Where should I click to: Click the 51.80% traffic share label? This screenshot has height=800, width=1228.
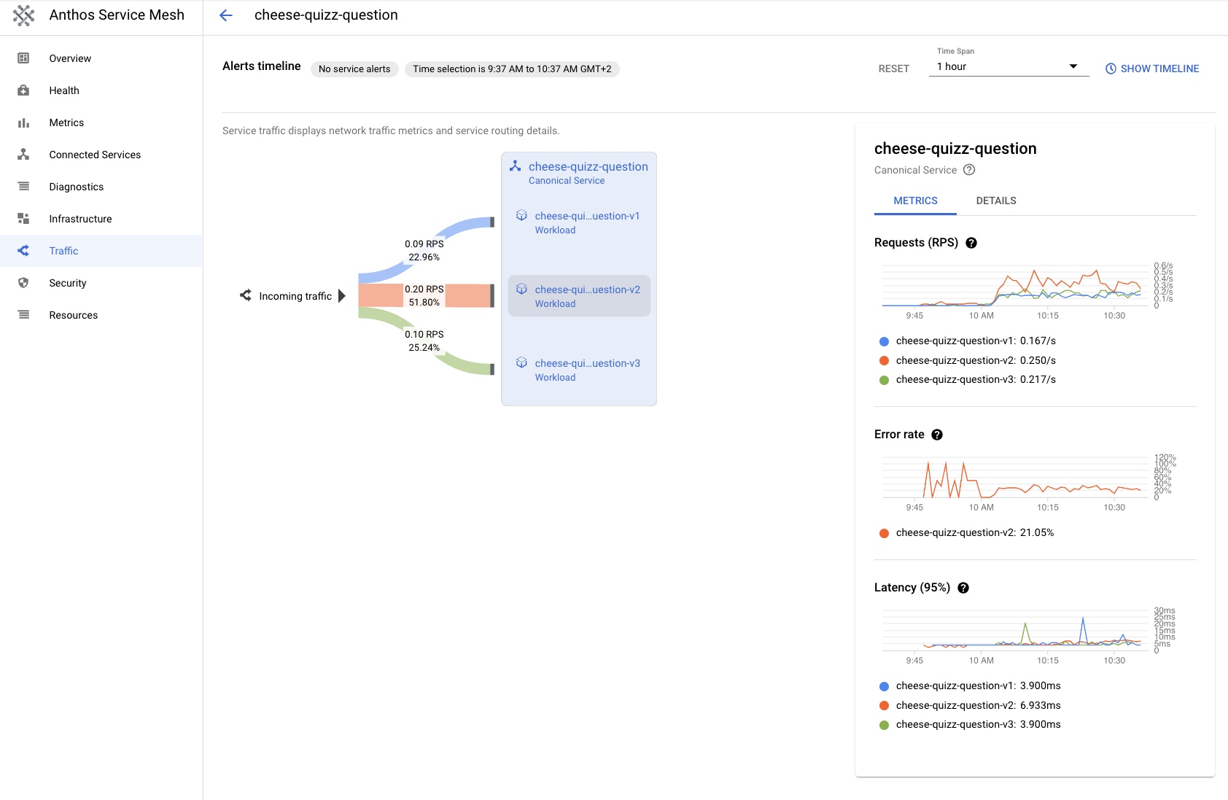coord(424,302)
